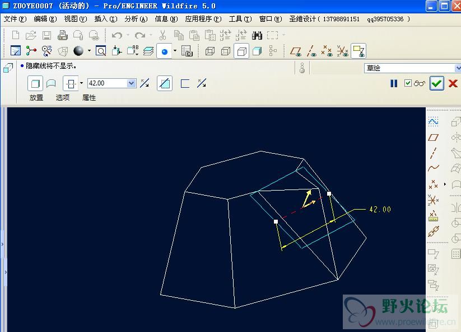Click inside the 42.00 depth field

tap(108, 83)
